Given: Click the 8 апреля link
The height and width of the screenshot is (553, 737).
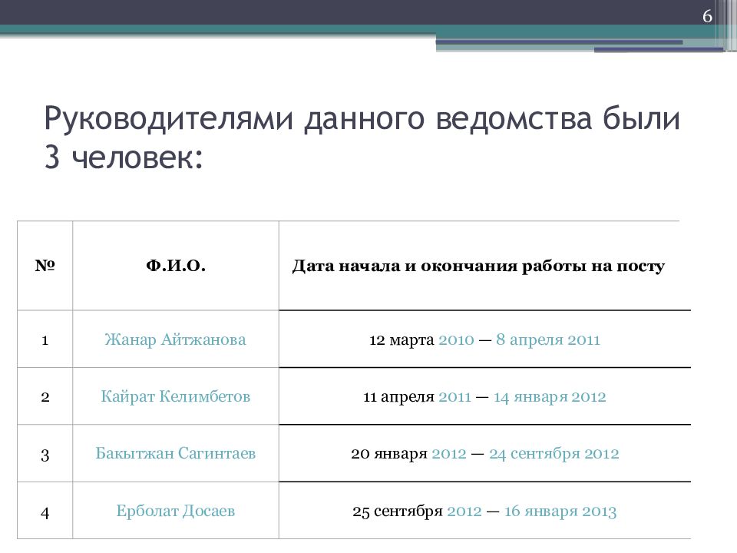Looking at the screenshot, I should click(x=529, y=340).
